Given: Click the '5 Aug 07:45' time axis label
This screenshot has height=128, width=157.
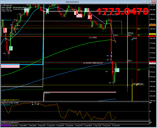Looking at the screenshot, I should click(79, 125).
